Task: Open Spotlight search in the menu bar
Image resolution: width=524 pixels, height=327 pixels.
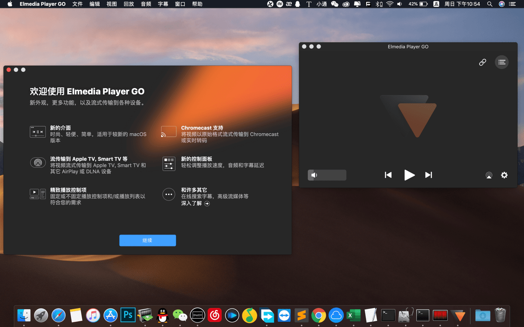Action: tap(490, 4)
